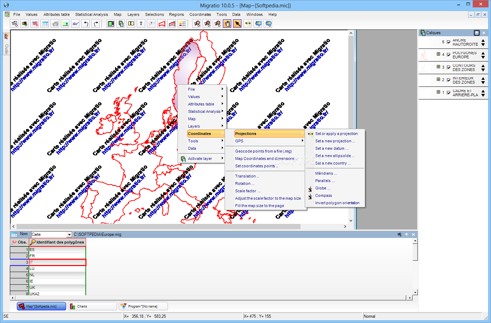Click the map horizontal scrollbar right arrow
Viewport: 491px width, 323px height.
click(x=345, y=227)
